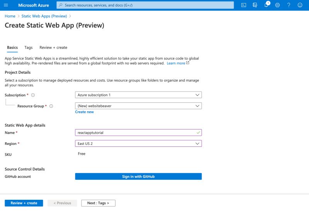Open the feedback smiley icon

tap(300, 5)
